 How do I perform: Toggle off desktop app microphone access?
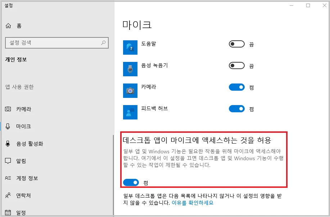pos(131,182)
